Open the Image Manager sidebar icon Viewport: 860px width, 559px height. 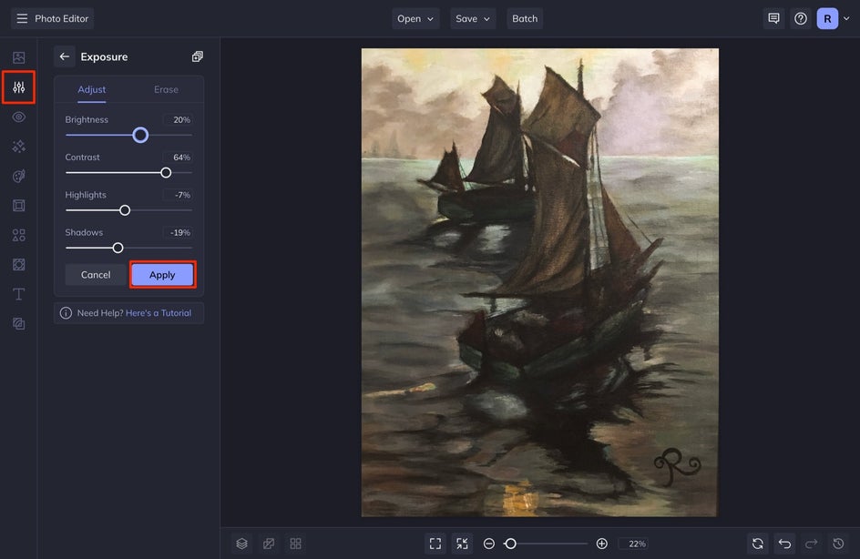tap(18, 57)
